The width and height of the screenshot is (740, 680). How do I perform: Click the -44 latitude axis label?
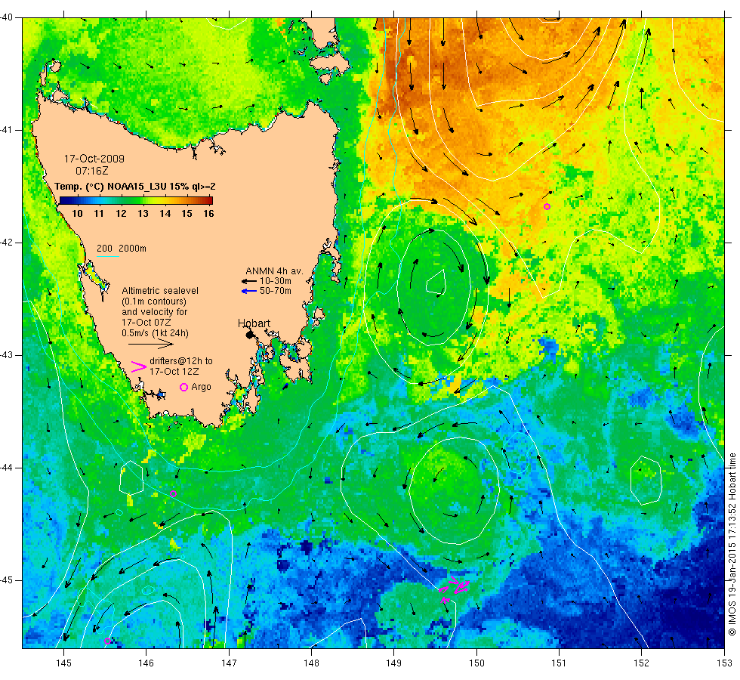[7, 468]
